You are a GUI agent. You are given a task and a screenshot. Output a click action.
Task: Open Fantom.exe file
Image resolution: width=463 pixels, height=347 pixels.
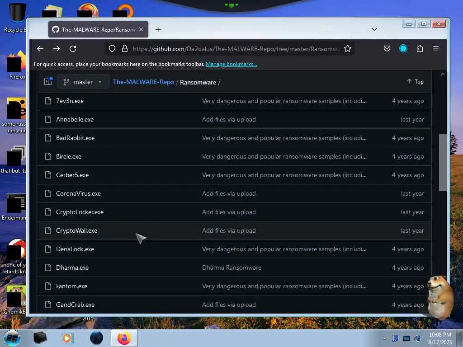point(72,286)
